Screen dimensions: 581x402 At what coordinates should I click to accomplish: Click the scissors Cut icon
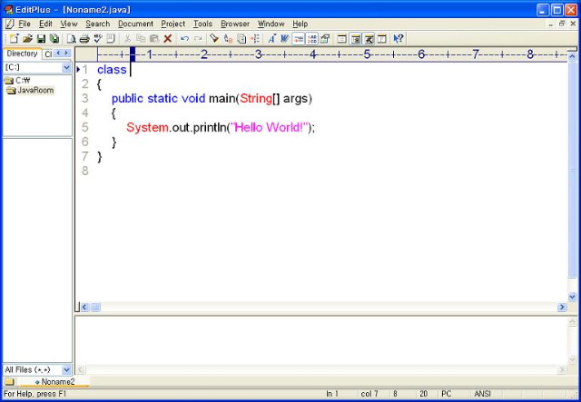click(127, 38)
